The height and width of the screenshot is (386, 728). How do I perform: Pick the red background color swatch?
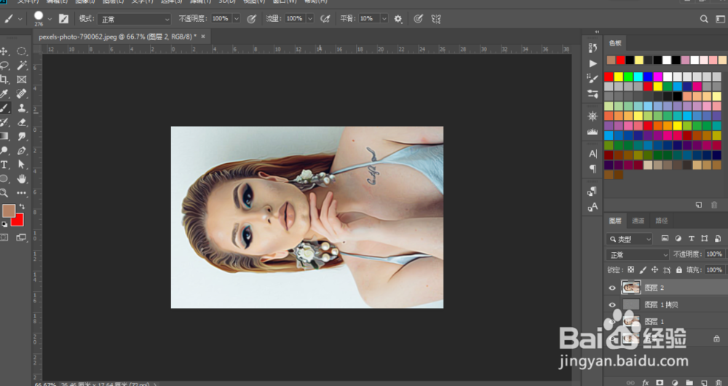coord(19,221)
